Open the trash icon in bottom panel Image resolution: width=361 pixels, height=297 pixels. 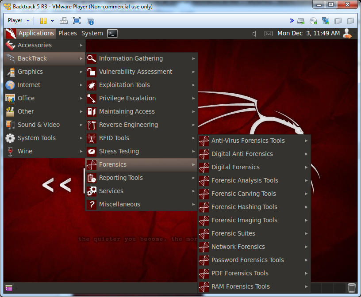point(351,288)
